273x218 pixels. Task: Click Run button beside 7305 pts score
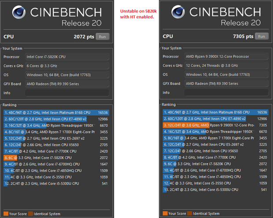(262, 37)
